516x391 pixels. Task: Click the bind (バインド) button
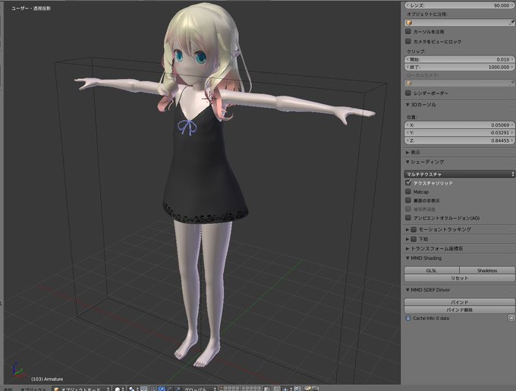(459, 302)
